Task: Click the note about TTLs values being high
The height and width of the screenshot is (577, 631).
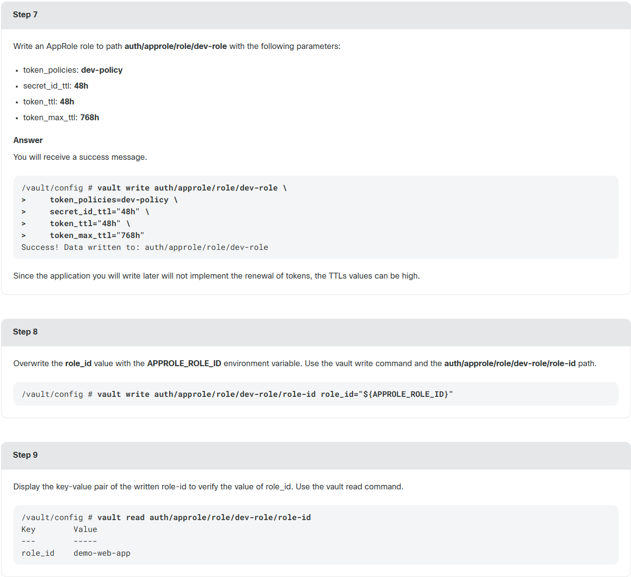Action: [x=217, y=276]
